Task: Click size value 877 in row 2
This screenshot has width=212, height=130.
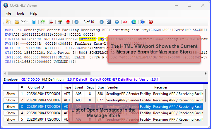Action: click(x=100, y=100)
